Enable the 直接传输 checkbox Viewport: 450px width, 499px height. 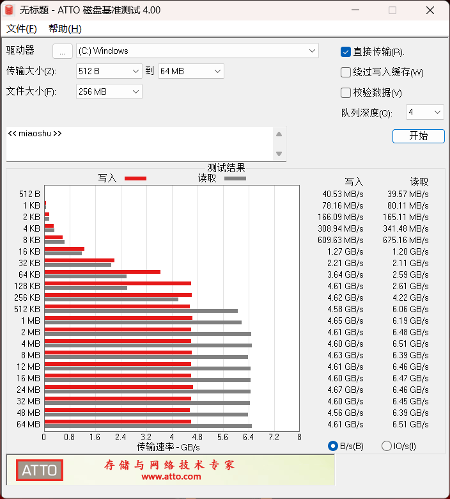coord(346,52)
